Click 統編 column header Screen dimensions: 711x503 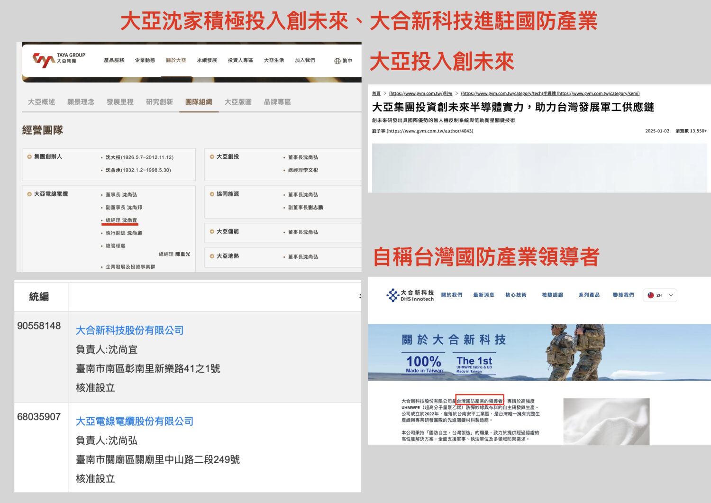click(39, 297)
